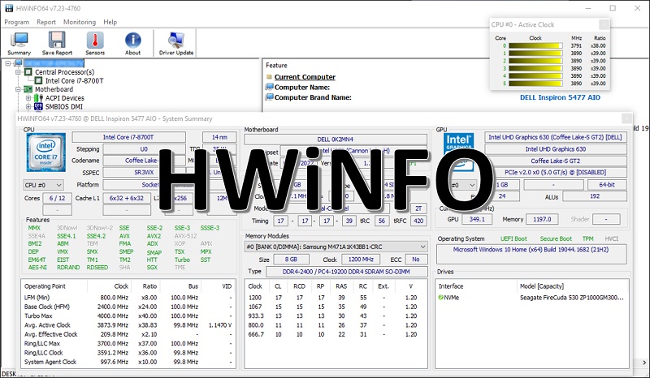Select Intel Core i7-8700T in the tree
650x378 pixels.
[74, 81]
